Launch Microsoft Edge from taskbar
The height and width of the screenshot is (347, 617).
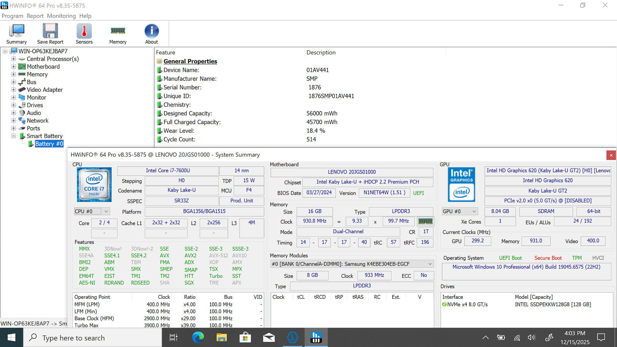(198, 338)
